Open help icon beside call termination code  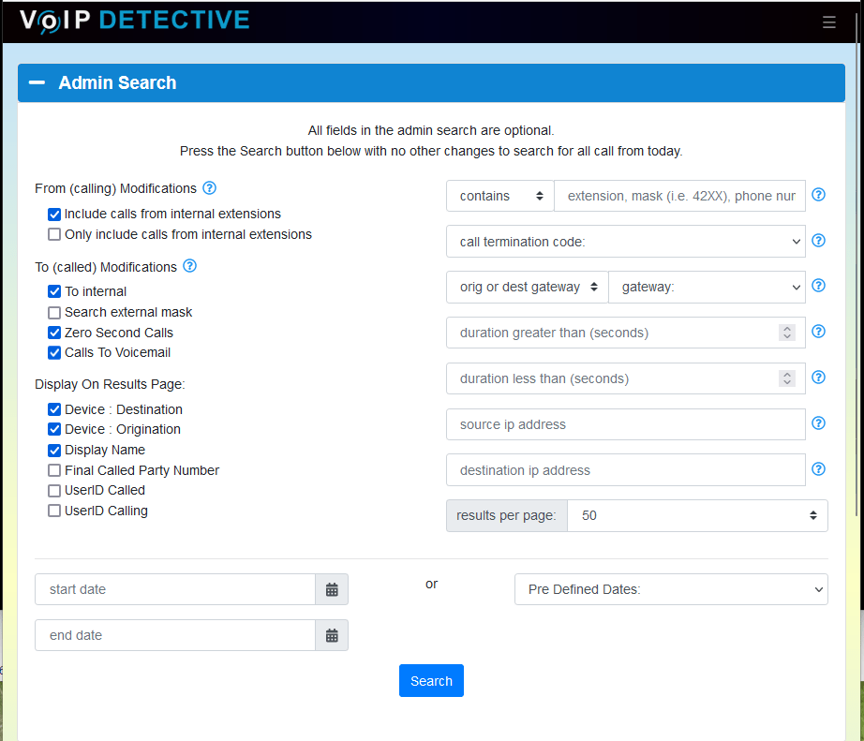[x=818, y=240]
